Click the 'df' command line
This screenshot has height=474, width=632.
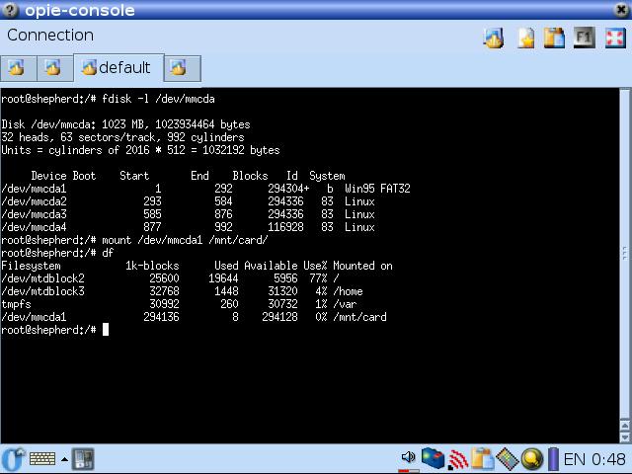[x=57, y=253]
